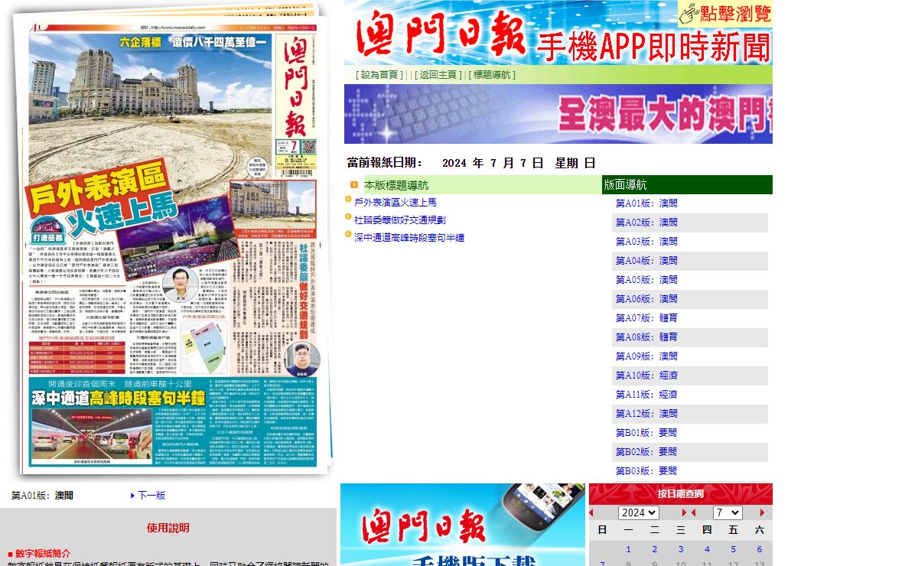Click the 本版標題導航 header tab
918x566 pixels.
click(483, 185)
